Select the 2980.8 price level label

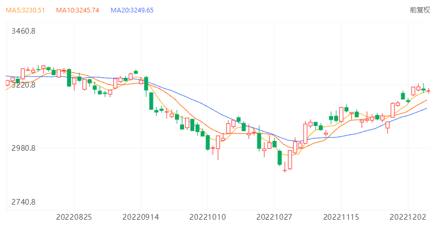tap(23, 148)
